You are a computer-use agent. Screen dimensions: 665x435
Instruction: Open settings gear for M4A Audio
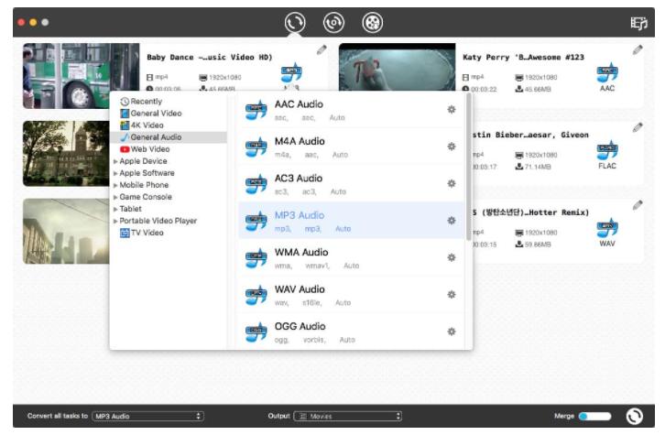[452, 147]
